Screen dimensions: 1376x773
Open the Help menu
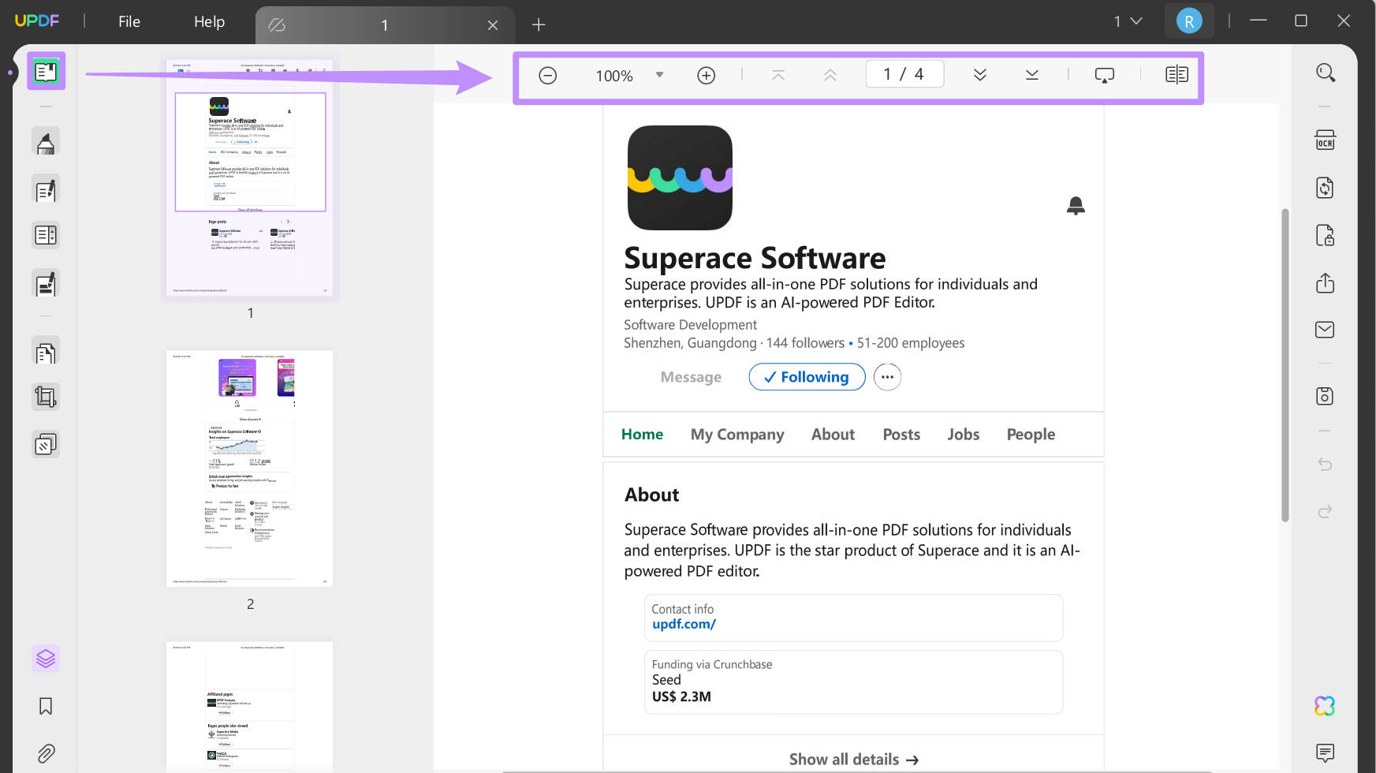click(208, 21)
